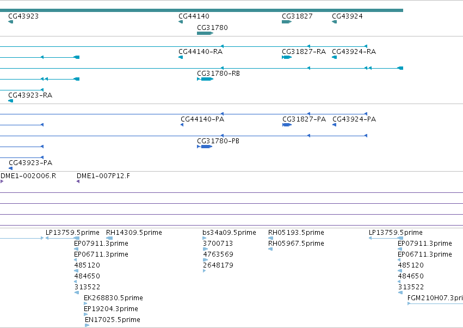Select transcript label CG44140-RA
This screenshot has width=463, height=328.
click(201, 52)
